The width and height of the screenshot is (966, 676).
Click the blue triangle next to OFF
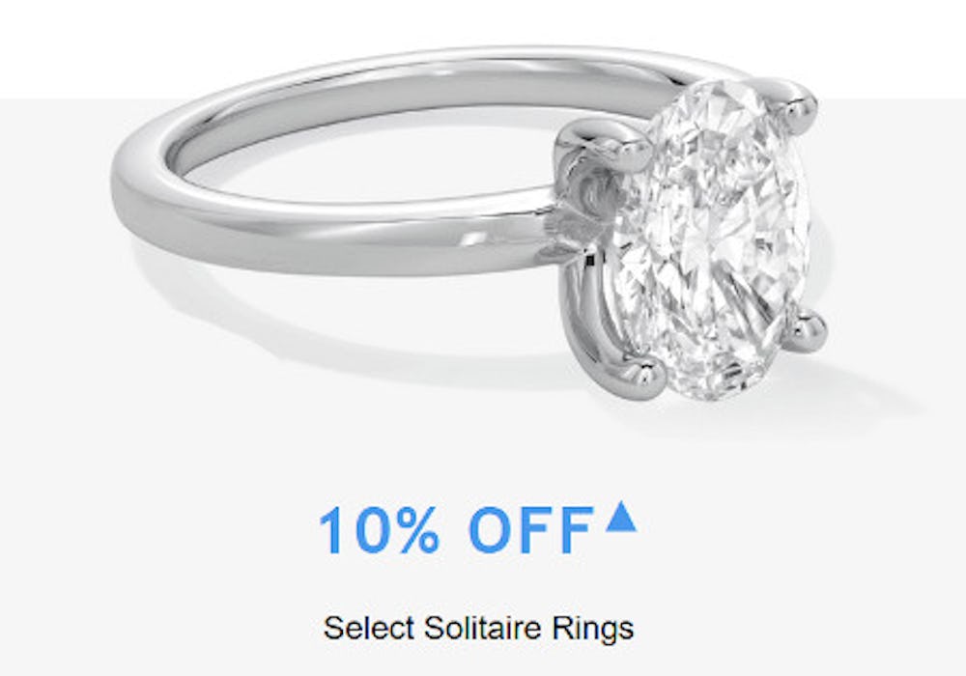[x=621, y=517]
